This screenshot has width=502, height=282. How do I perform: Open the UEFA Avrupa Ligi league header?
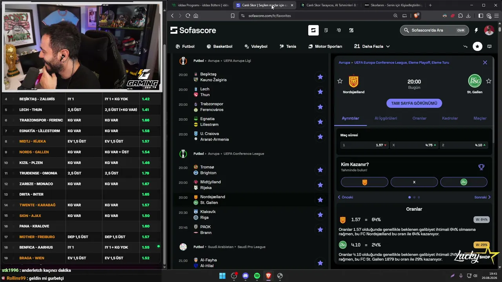tap(237, 61)
